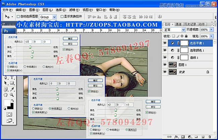
Task: Open the 滤镜 menu
Action: point(74,10)
